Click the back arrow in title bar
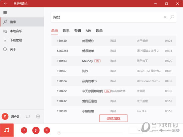This screenshot has height=137, width=183. pyautogui.click(x=5, y=4)
